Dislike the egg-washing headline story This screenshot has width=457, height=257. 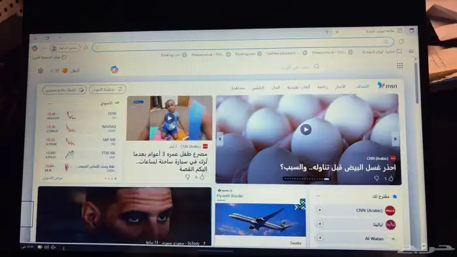[x=377, y=179]
